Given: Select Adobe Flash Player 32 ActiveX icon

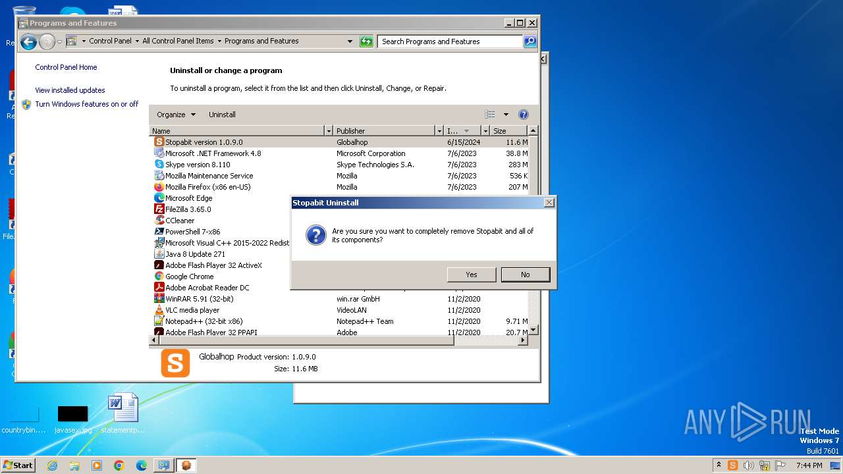Looking at the screenshot, I should [x=159, y=265].
